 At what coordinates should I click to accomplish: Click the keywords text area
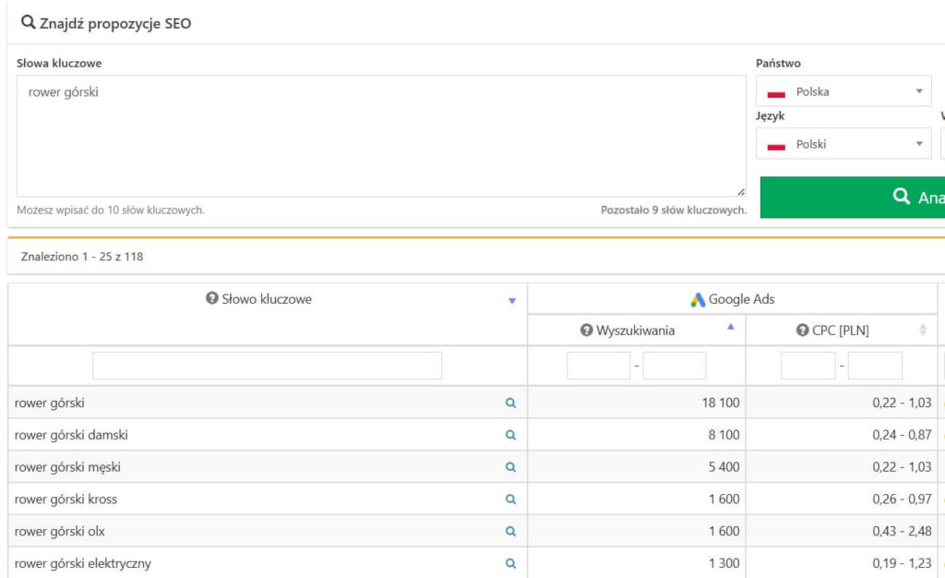click(x=380, y=136)
